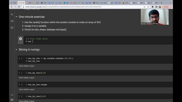Click the share page icon in address bar

(x=144, y=7)
